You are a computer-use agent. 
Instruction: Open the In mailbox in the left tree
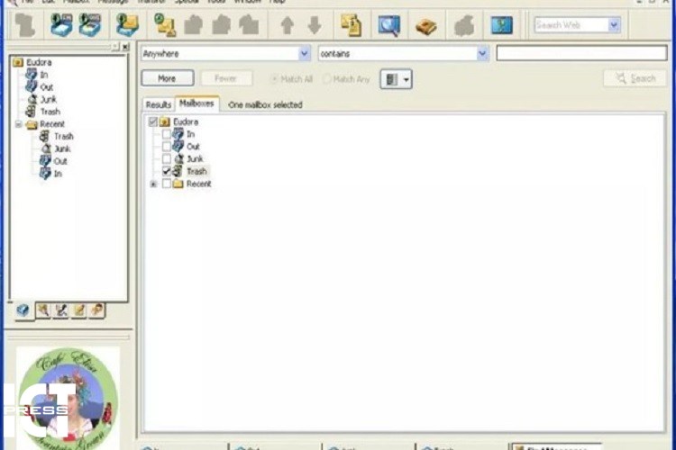coord(45,75)
